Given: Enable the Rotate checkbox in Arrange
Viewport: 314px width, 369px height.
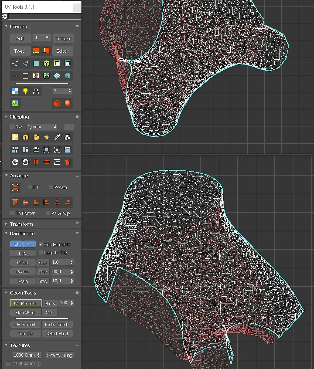Looking at the screenshot, I should tap(51, 187).
